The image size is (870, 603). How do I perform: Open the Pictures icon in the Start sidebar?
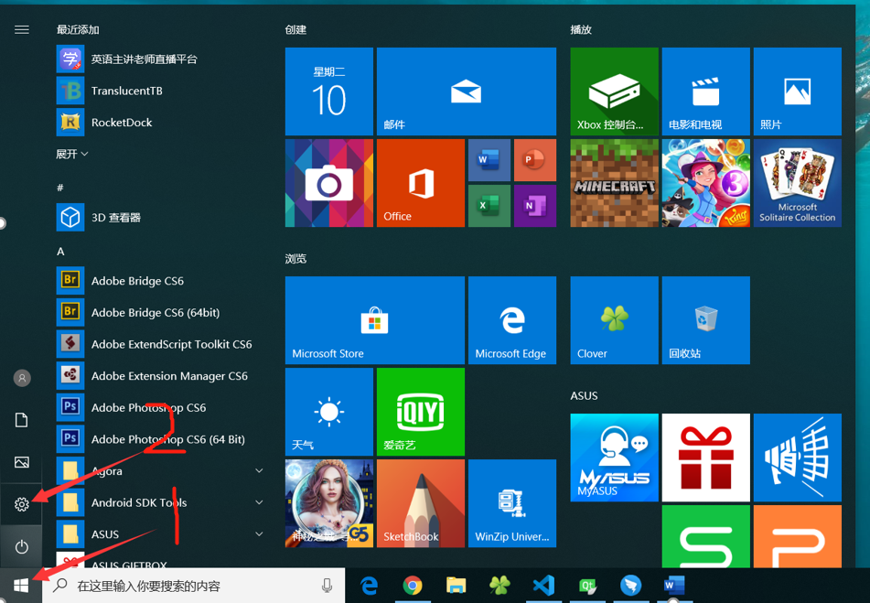point(22,461)
